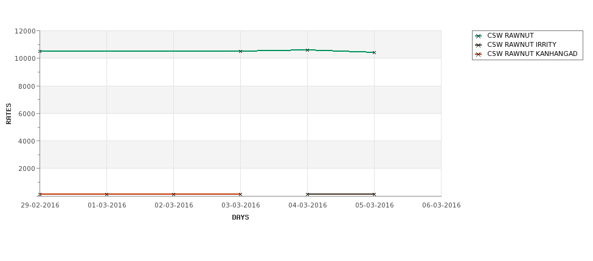The height and width of the screenshot is (261, 593).
Task: Click the RATES axis title
Action: (x=9, y=114)
